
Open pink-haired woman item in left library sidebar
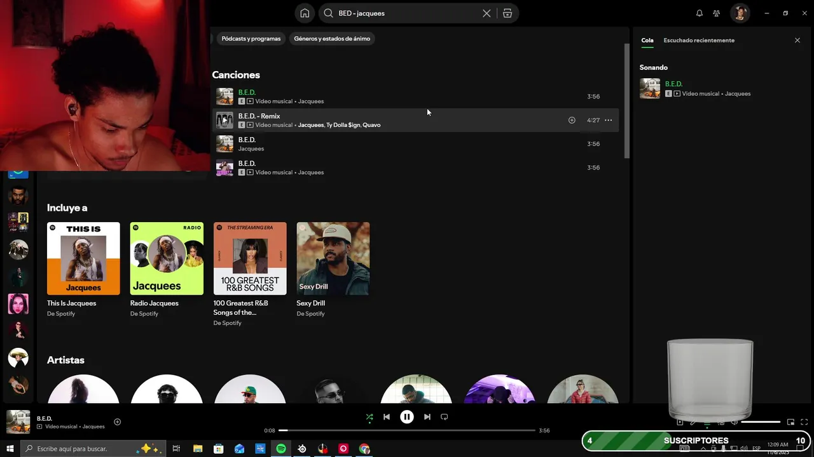pos(18,304)
